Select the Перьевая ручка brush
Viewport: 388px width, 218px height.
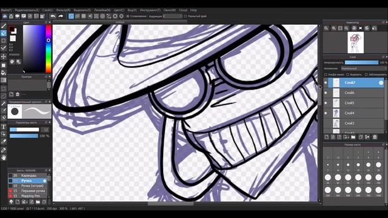pos(27,191)
